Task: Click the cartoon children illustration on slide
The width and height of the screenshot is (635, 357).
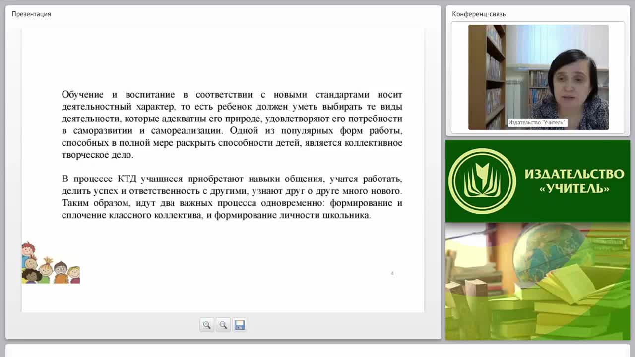Action: (51, 263)
